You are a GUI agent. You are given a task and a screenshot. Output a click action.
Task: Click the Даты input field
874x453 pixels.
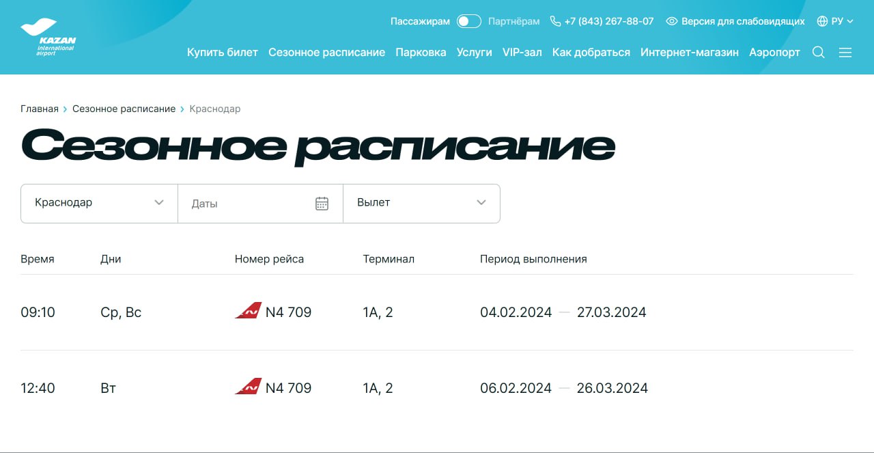246,204
